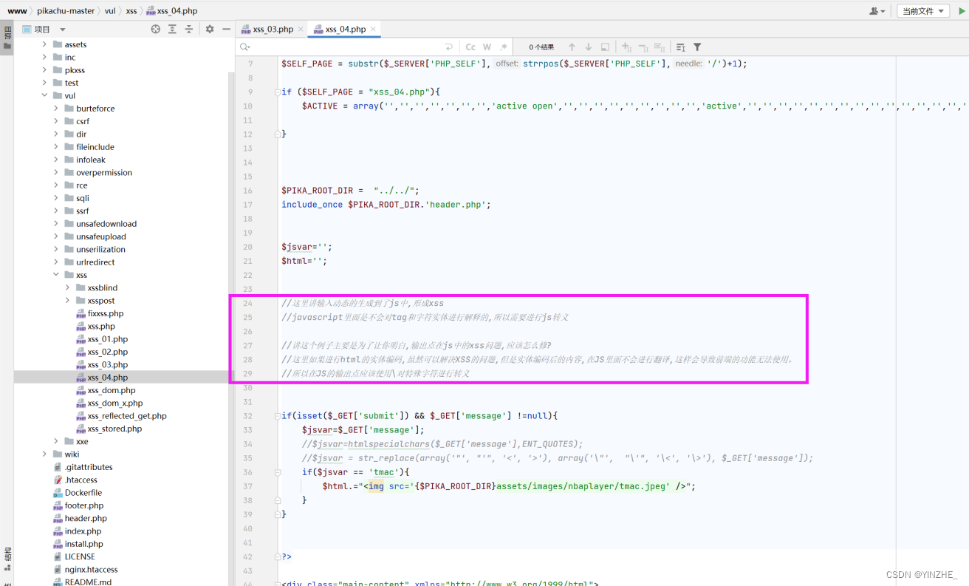Select xss_dom_x.php in project tree
The width and height of the screenshot is (969, 586).
tap(114, 403)
